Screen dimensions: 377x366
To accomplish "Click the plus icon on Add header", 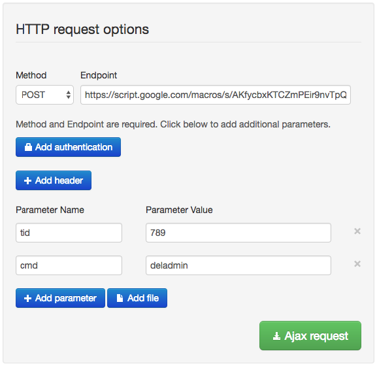I will [27, 180].
